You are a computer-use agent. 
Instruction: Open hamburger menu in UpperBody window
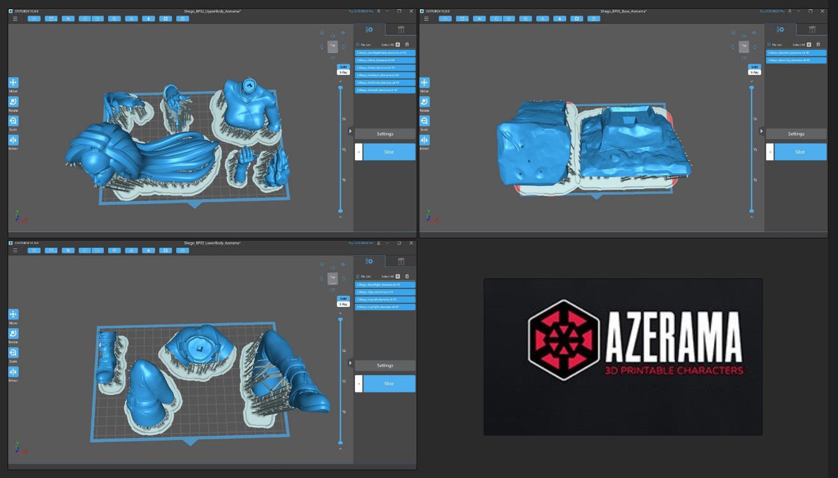(x=15, y=19)
